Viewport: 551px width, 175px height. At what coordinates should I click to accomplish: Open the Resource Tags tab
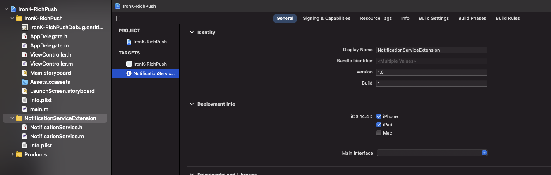click(x=376, y=18)
